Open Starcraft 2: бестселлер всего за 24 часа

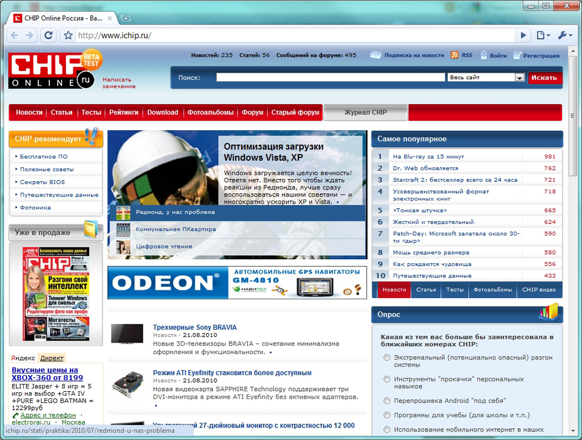[x=455, y=180]
